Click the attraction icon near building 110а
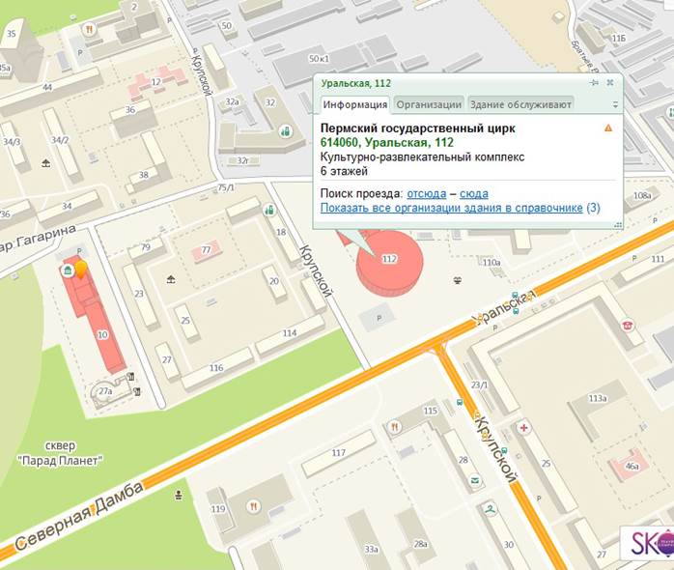The height and width of the screenshot is (570, 674). coord(458,280)
